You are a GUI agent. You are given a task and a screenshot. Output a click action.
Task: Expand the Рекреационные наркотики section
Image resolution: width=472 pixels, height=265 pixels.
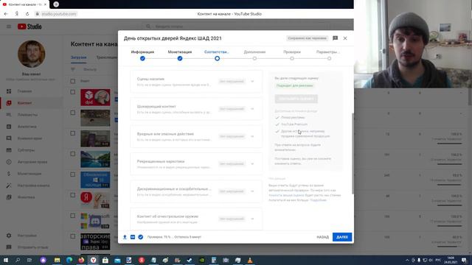coord(252,163)
